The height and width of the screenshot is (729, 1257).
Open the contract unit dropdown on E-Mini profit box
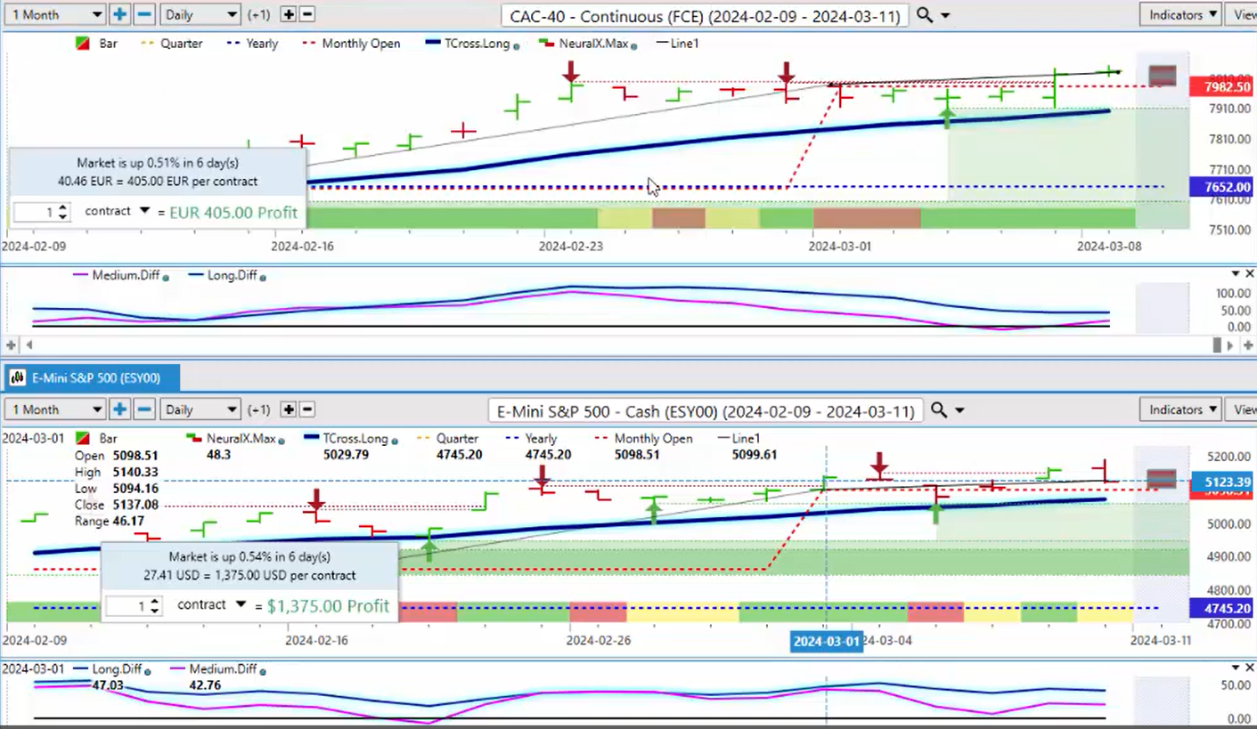coord(241,604)
